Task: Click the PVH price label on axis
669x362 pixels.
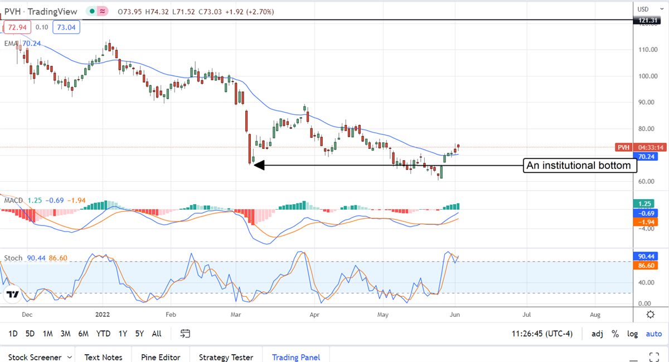Action: click(623, 147)
